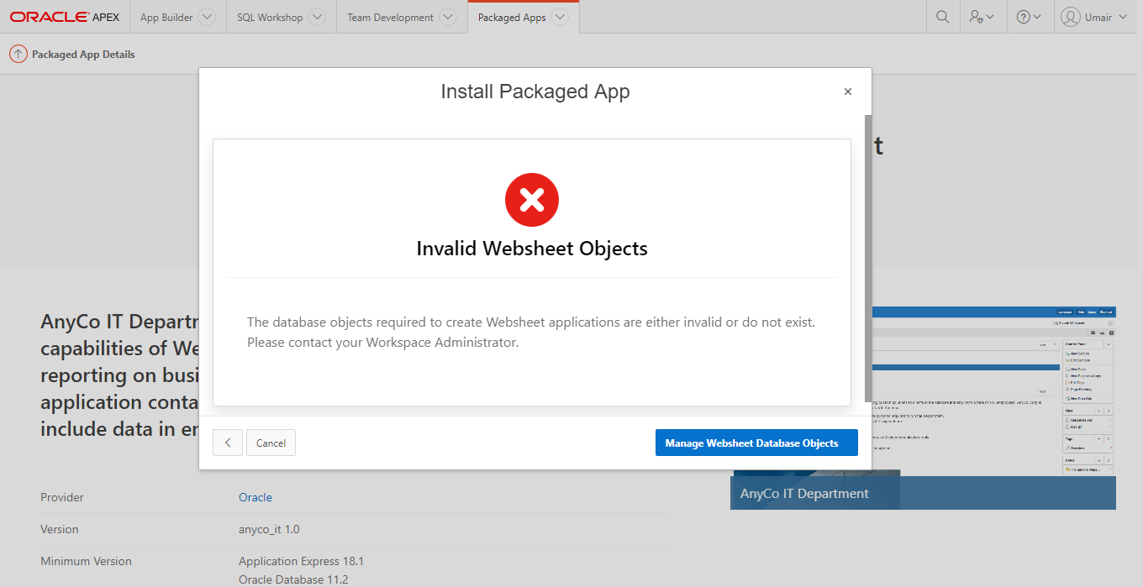Expand the App Builder dropdown arrow
The width and height of the screenshot is (1143, 587).
[x=207, y=17]
